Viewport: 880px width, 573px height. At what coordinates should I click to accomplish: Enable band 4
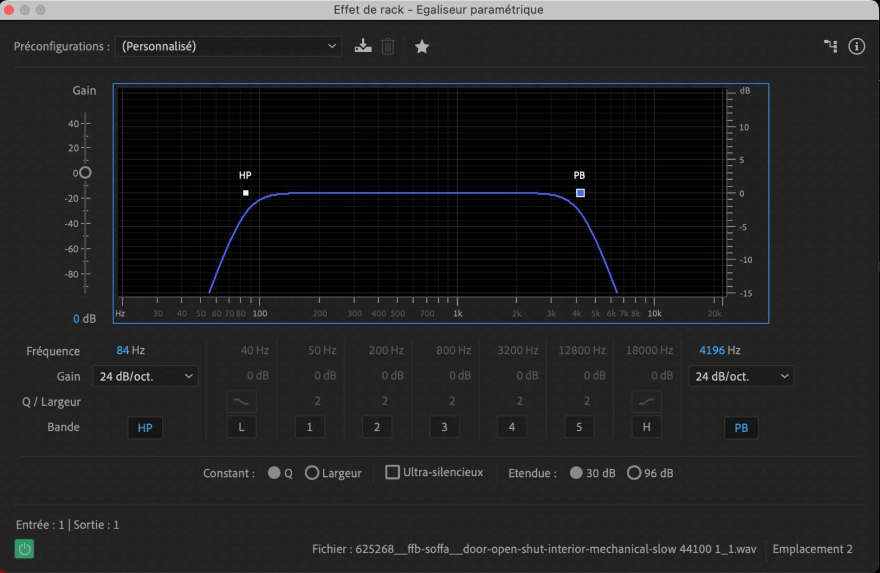[x=512, y=427]
